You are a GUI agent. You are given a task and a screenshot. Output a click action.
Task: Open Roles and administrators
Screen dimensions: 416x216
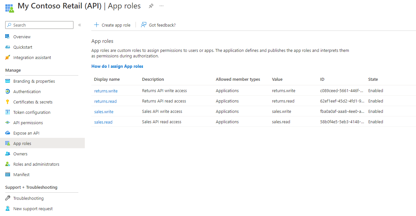click(36, 164)
